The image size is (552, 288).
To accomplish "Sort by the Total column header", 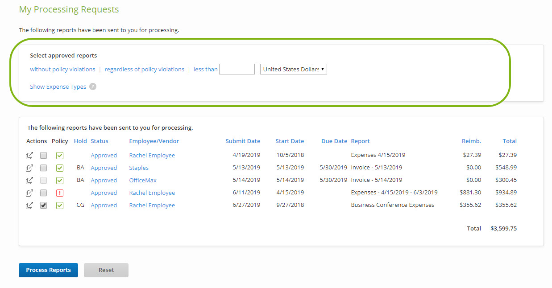I will [509, 141].
